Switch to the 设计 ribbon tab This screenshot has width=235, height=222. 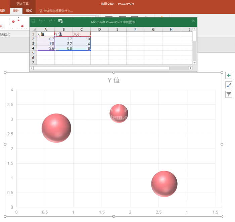pos(16,11)
